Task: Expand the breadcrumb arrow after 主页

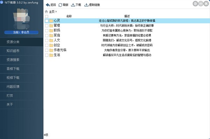Action: (x=56, y=12)
